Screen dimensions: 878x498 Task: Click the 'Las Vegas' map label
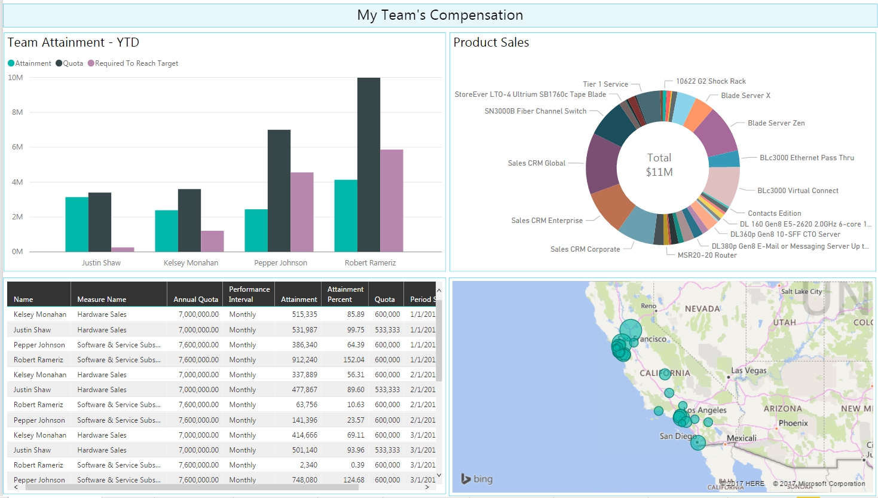tap(749, 371)
